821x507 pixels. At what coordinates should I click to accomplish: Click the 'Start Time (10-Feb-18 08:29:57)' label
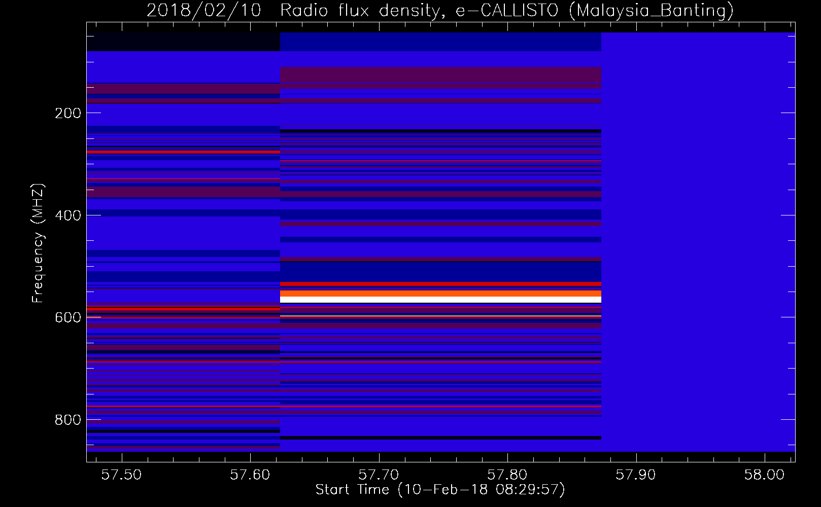pyautogui.click(x=440, y=490)
